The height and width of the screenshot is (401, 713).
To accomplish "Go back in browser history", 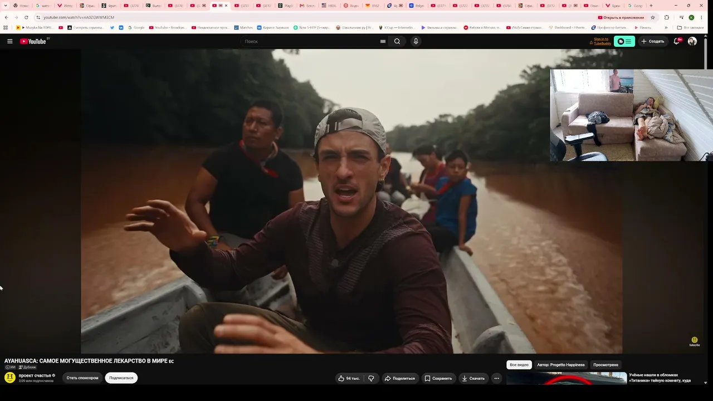I will tap(6, 17).
